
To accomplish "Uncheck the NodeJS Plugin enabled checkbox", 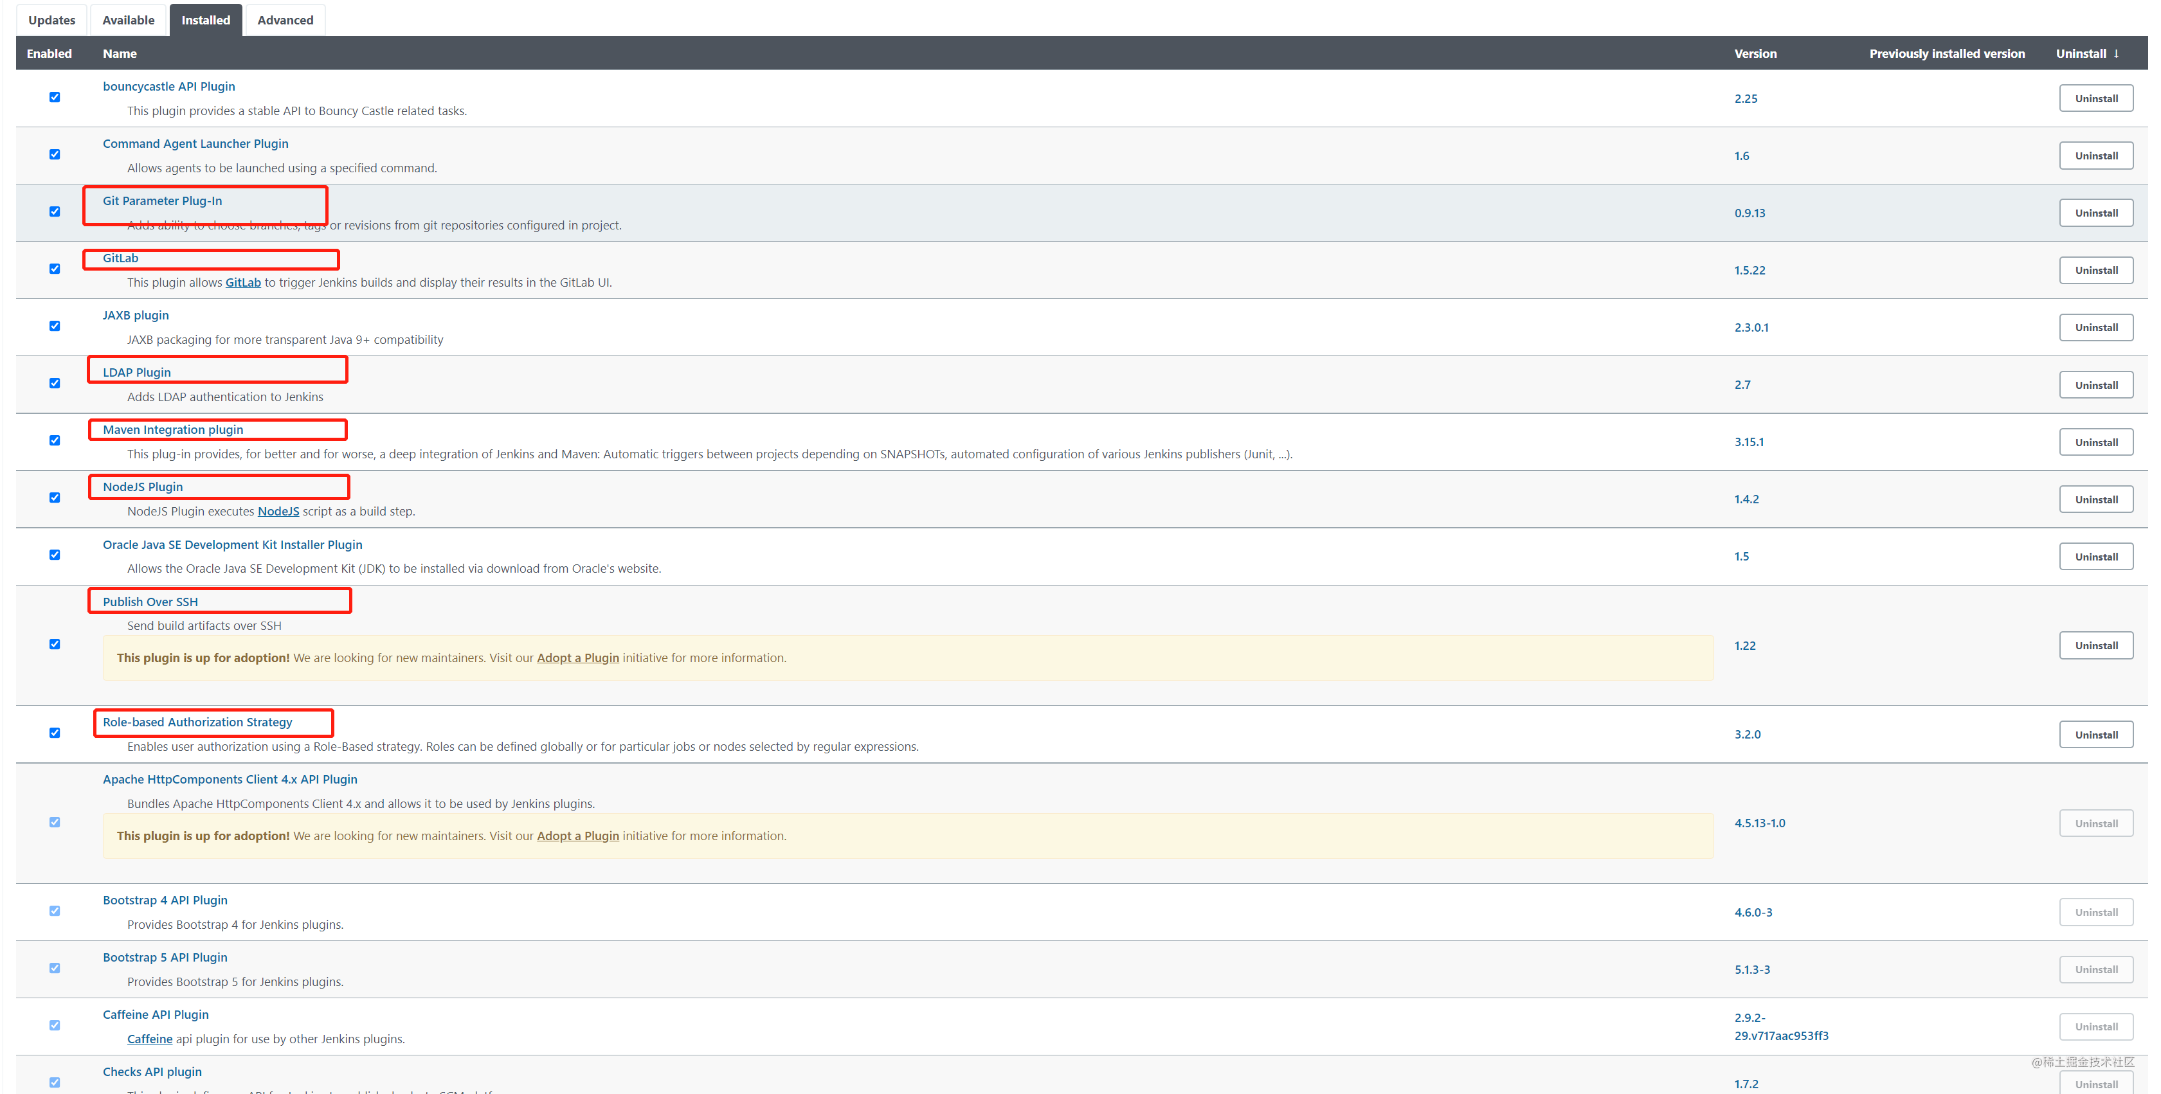I will [55, 498].
